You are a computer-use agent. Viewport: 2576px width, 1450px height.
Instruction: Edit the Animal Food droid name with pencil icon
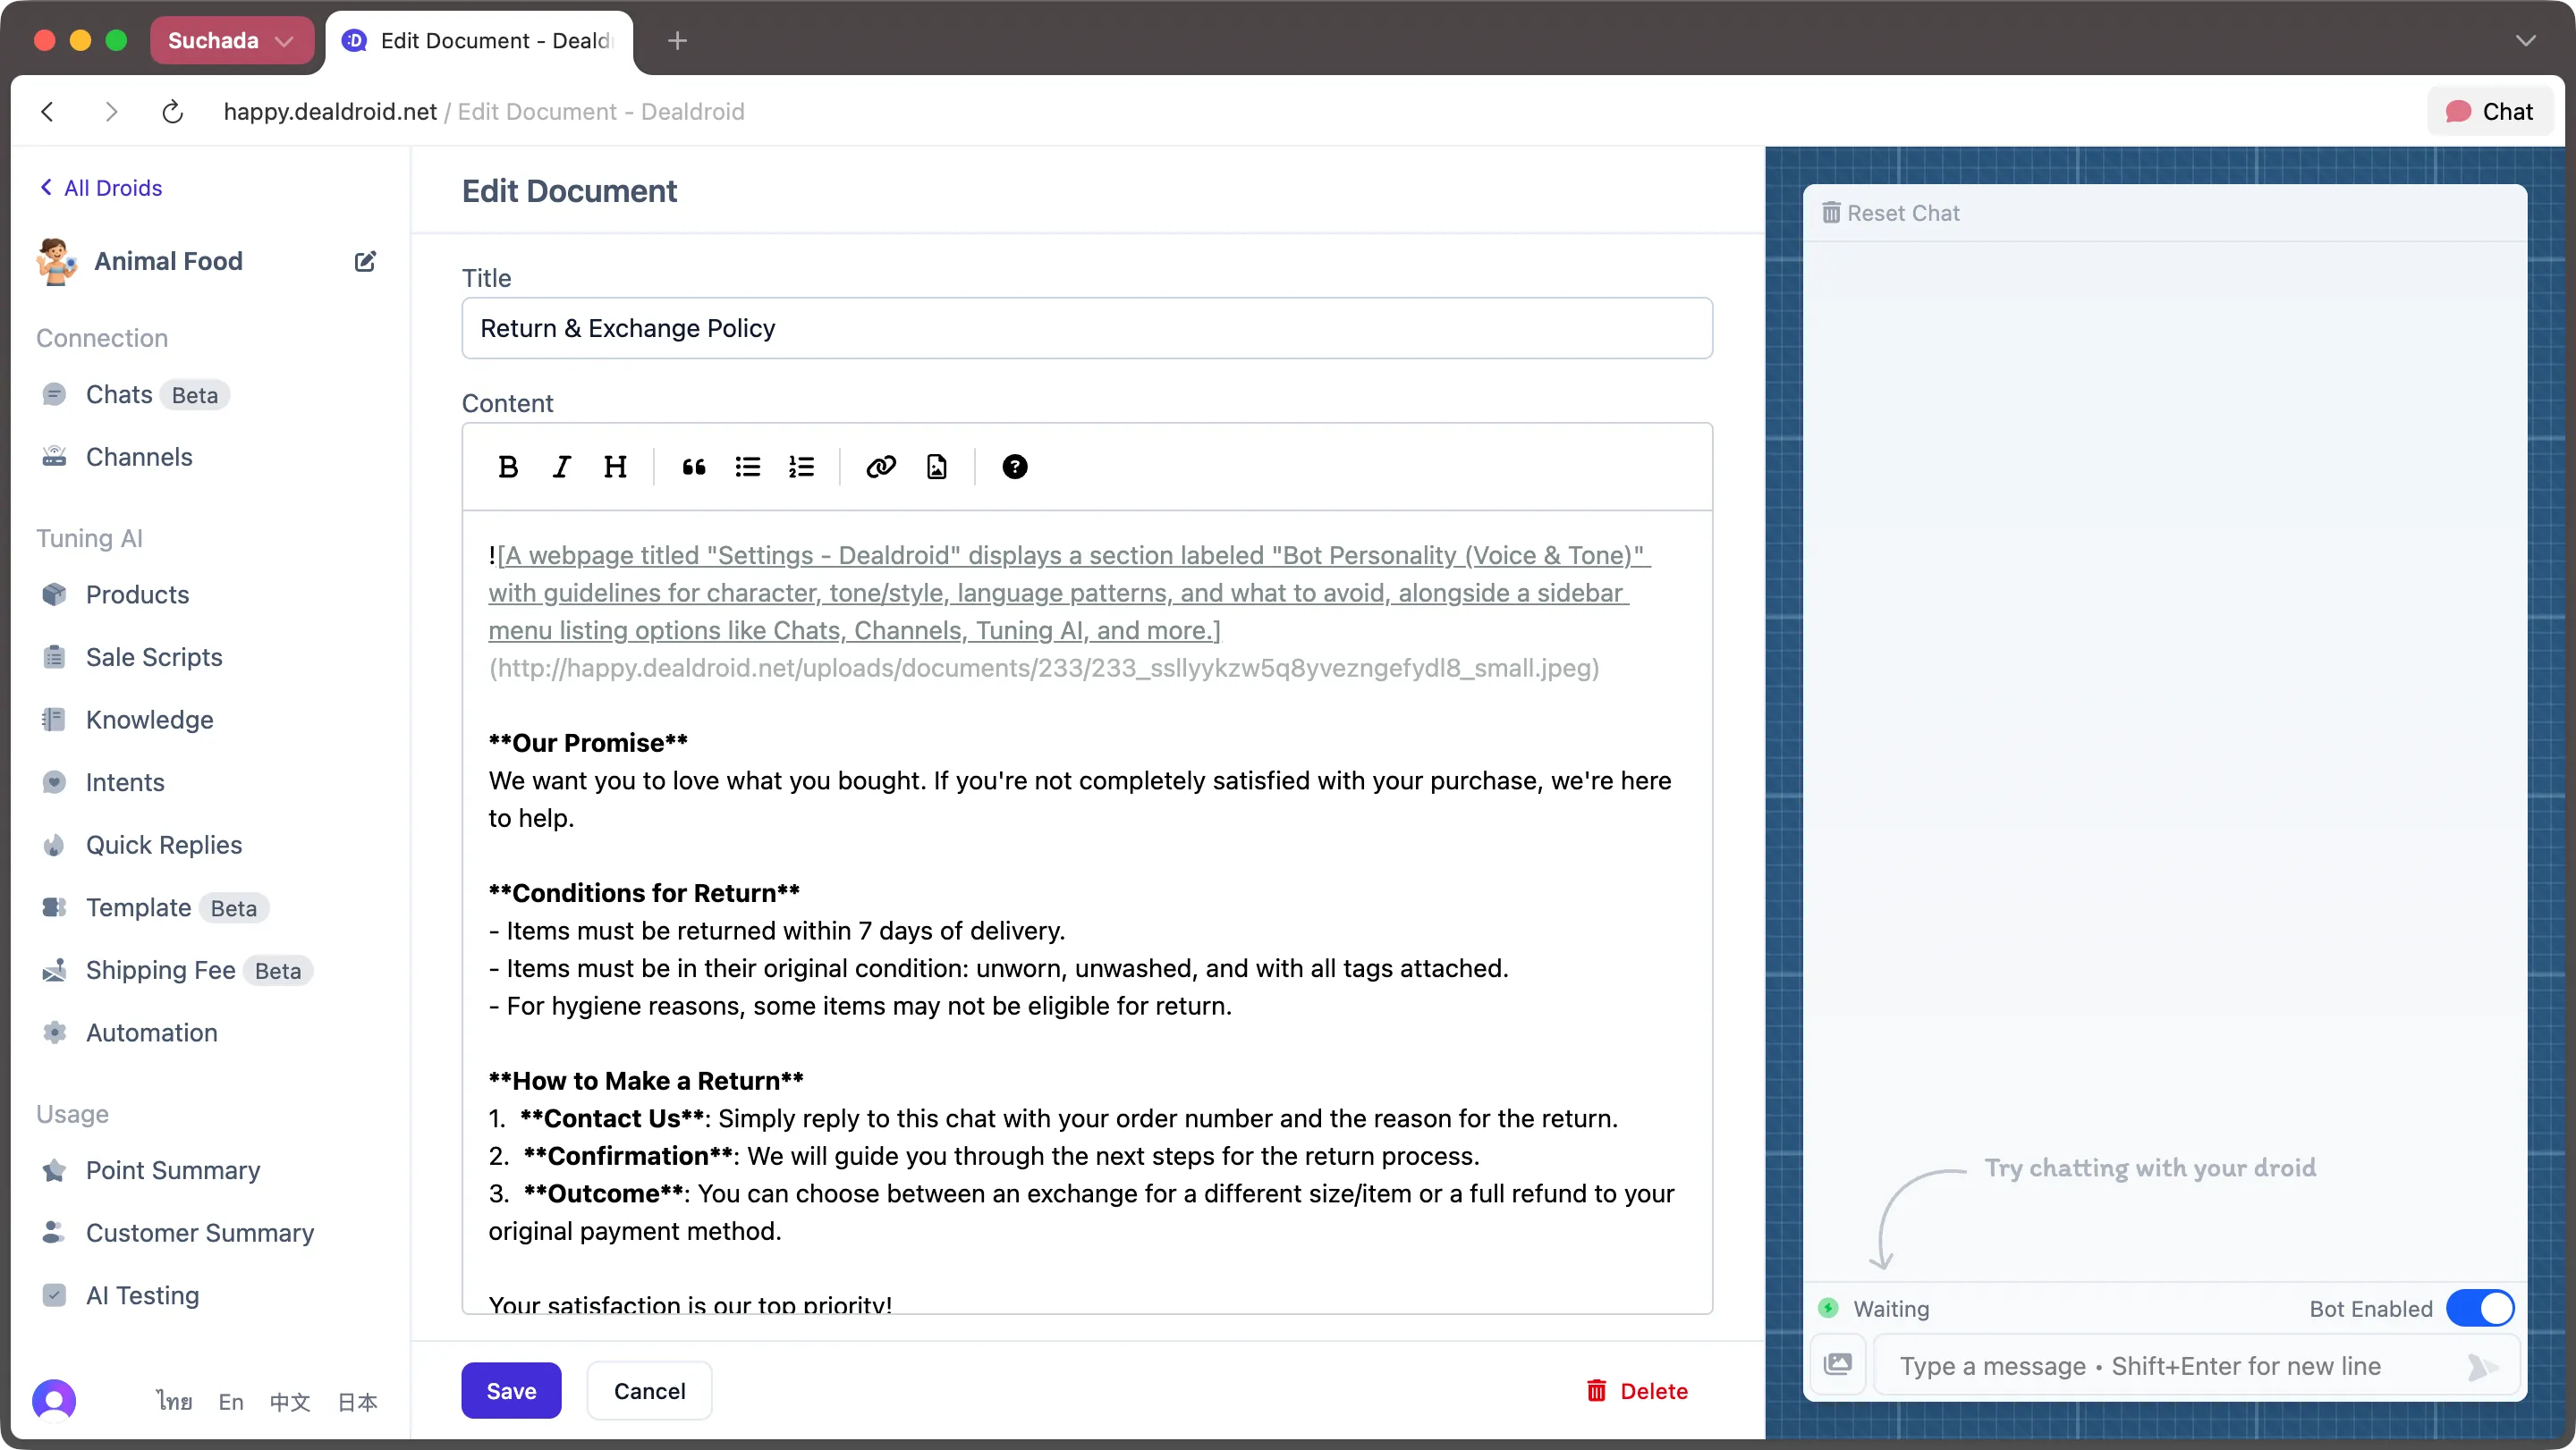tap(365, 261)
